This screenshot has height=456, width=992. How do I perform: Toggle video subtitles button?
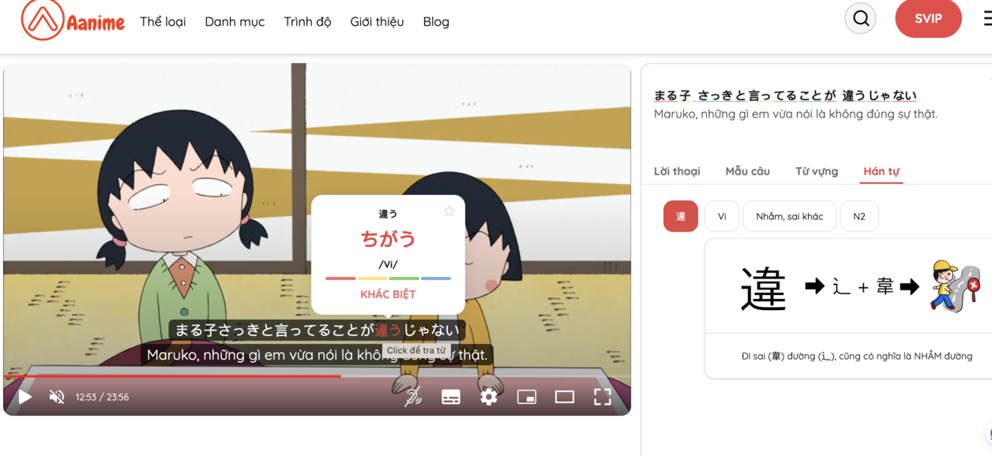pyautogui.click(x=451, y=397)
